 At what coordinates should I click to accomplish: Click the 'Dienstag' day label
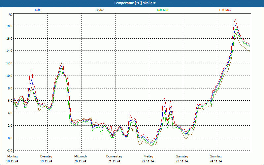pyautogui.click(x=46, y=156)
